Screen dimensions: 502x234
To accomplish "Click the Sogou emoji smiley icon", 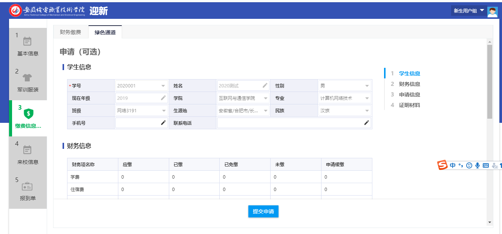I will pos(469,165).
